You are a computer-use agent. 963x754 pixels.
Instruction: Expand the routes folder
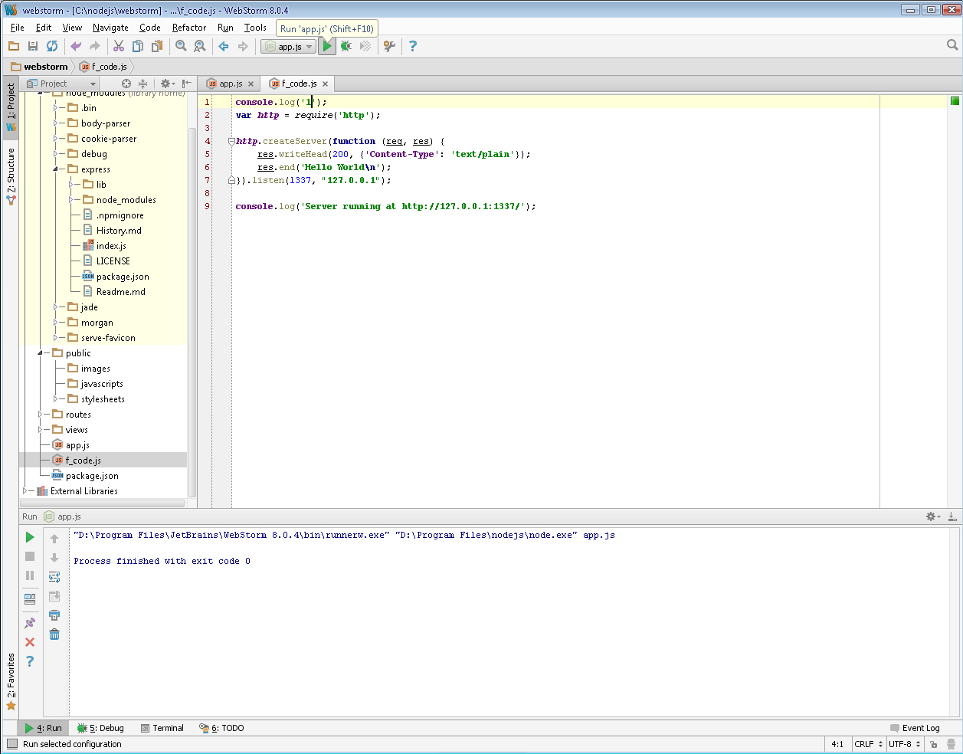[41, 415]
